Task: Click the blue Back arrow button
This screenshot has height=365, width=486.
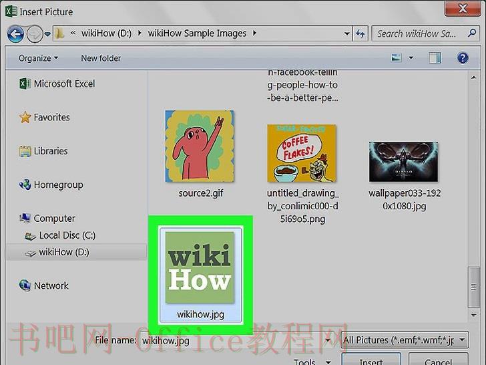Action: (15, 34)
